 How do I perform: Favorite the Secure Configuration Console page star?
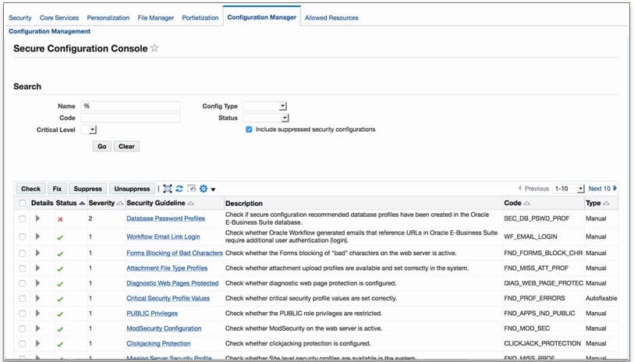pos(154,48)
